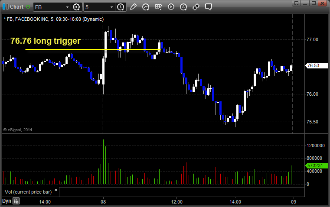This screenshot has height=207, width=330.
Task: Click the Dyn label at bottom left
Action: click(7, 201)
